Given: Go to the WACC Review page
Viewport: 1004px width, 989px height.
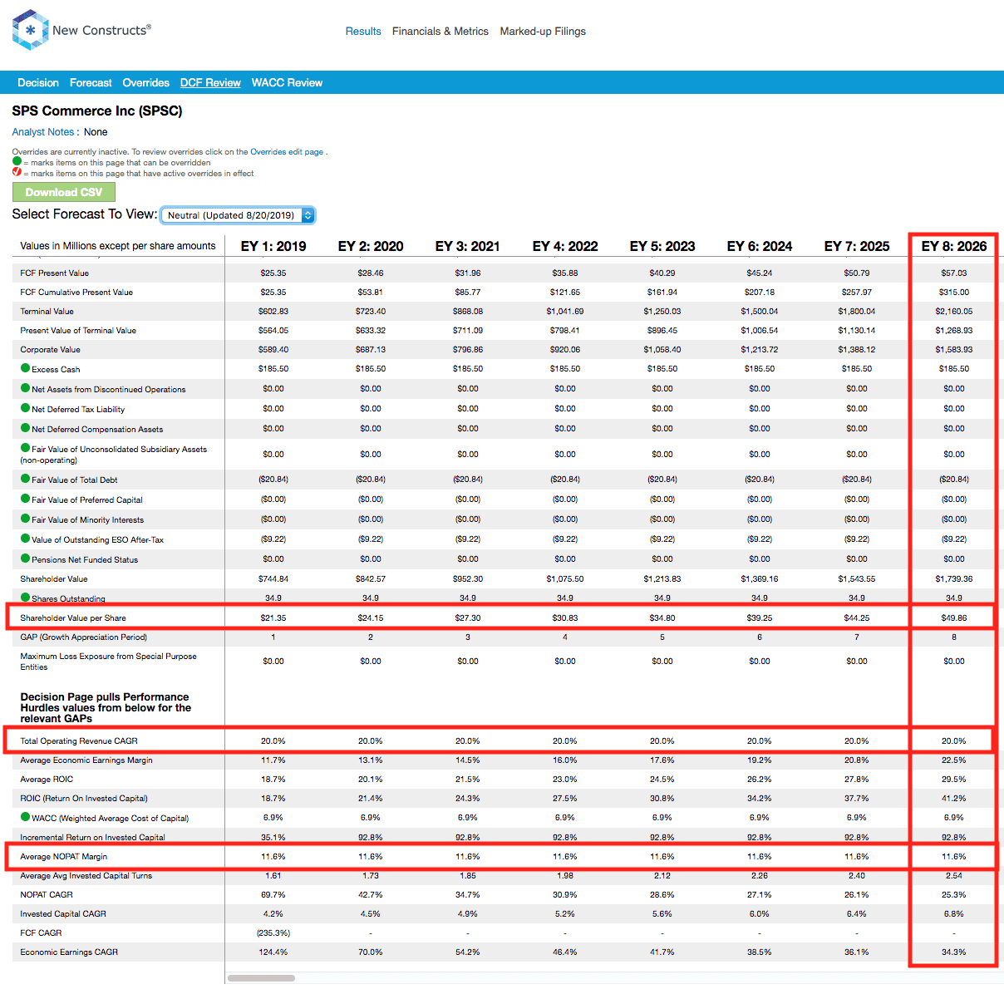Looking at the screenshot, I should pyautogui.click(x=287, y=82).
